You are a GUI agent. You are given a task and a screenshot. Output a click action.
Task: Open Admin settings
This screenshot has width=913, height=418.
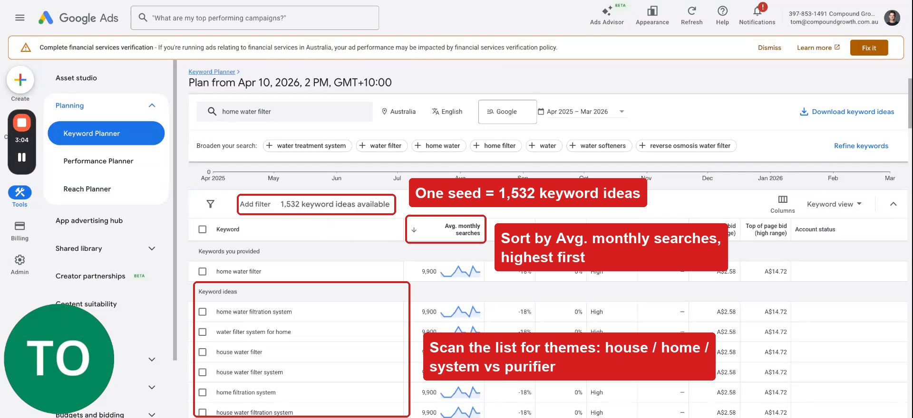click(19, 265)
